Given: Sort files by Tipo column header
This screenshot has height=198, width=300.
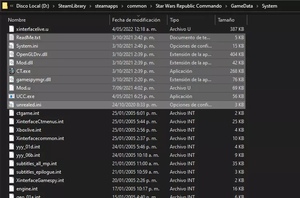Looking at the screenshot, I should point(175,20).
